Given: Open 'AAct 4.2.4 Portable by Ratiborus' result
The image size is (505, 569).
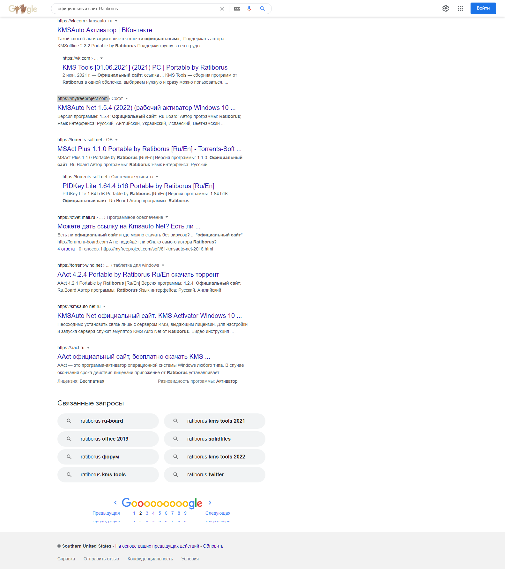Looking at the screenshot, I should click(x=138, y=274).
